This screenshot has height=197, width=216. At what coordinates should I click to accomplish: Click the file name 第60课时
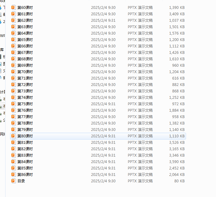(25, 7)
